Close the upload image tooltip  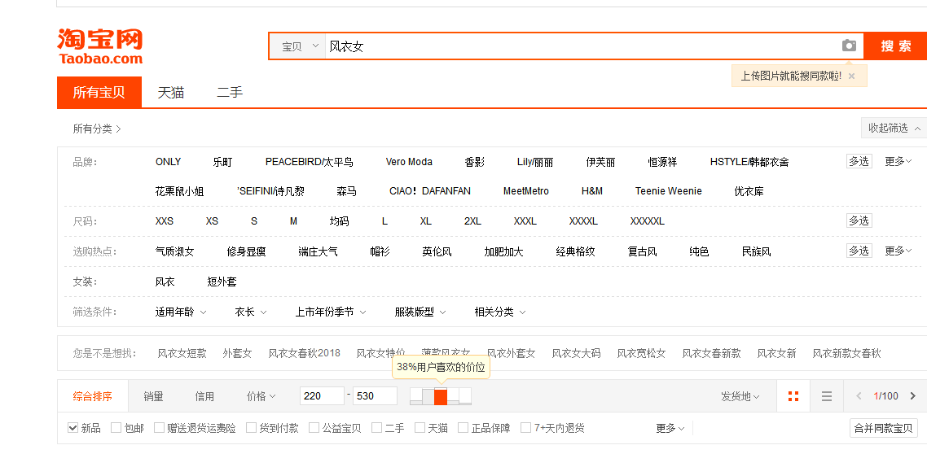851,76
